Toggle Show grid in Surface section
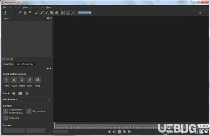Viewport: 210px width, 136px height. tap(6, 118)
